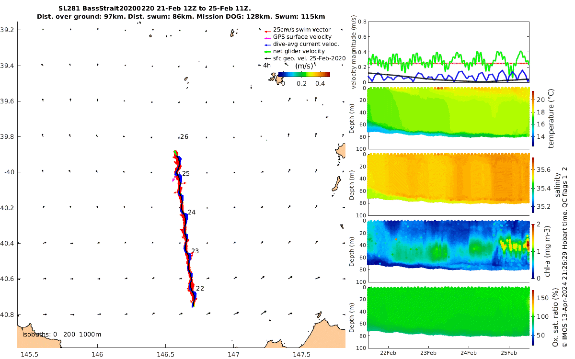575x359 pixels.
Task: Click the '145.5' longitude tick on the map
Action: [30, 354]
